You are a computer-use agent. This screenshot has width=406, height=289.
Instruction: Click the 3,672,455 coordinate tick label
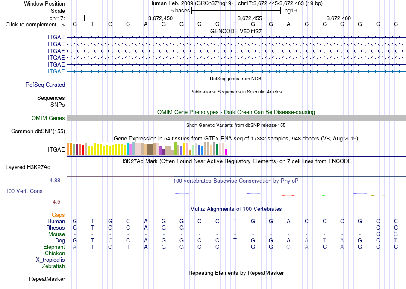[x=250, y=18]
